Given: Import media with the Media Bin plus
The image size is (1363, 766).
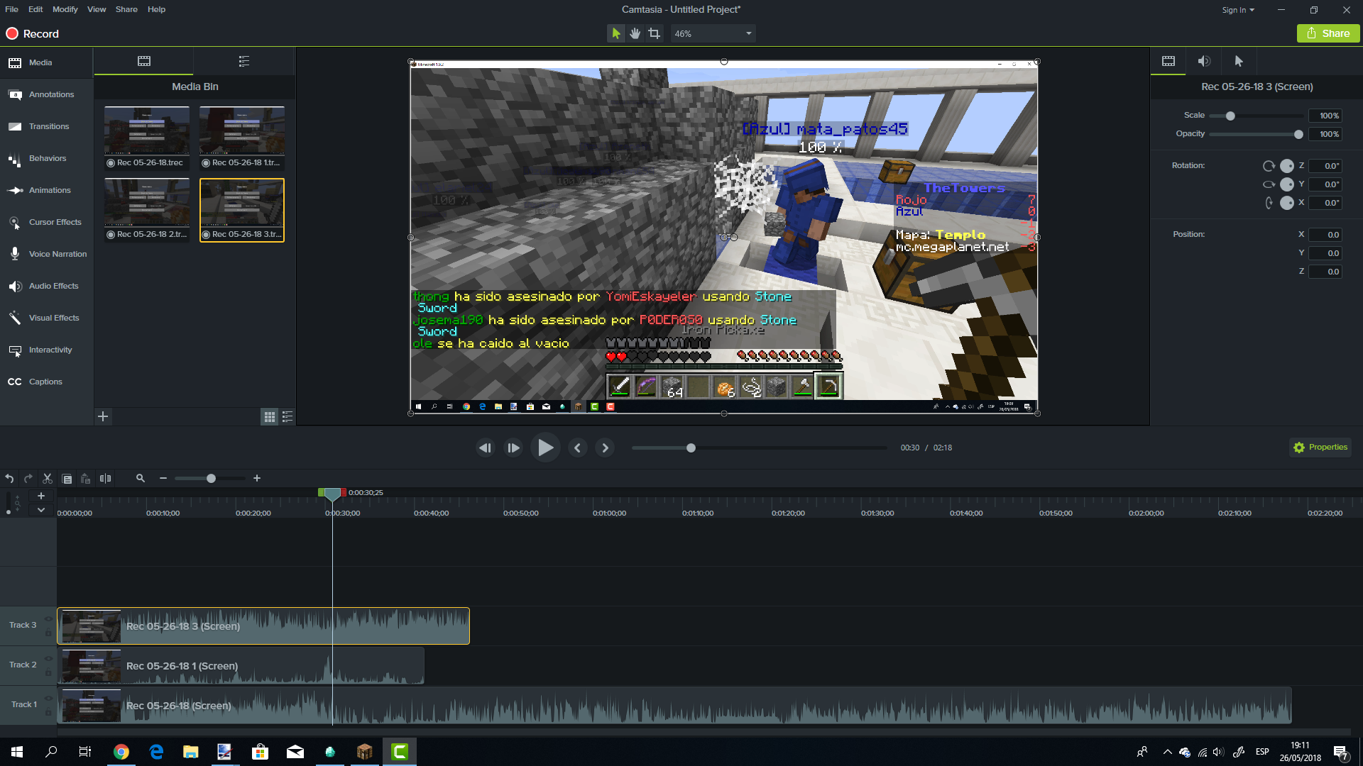Looking at the screenshot, I should (x=103, y=416).
